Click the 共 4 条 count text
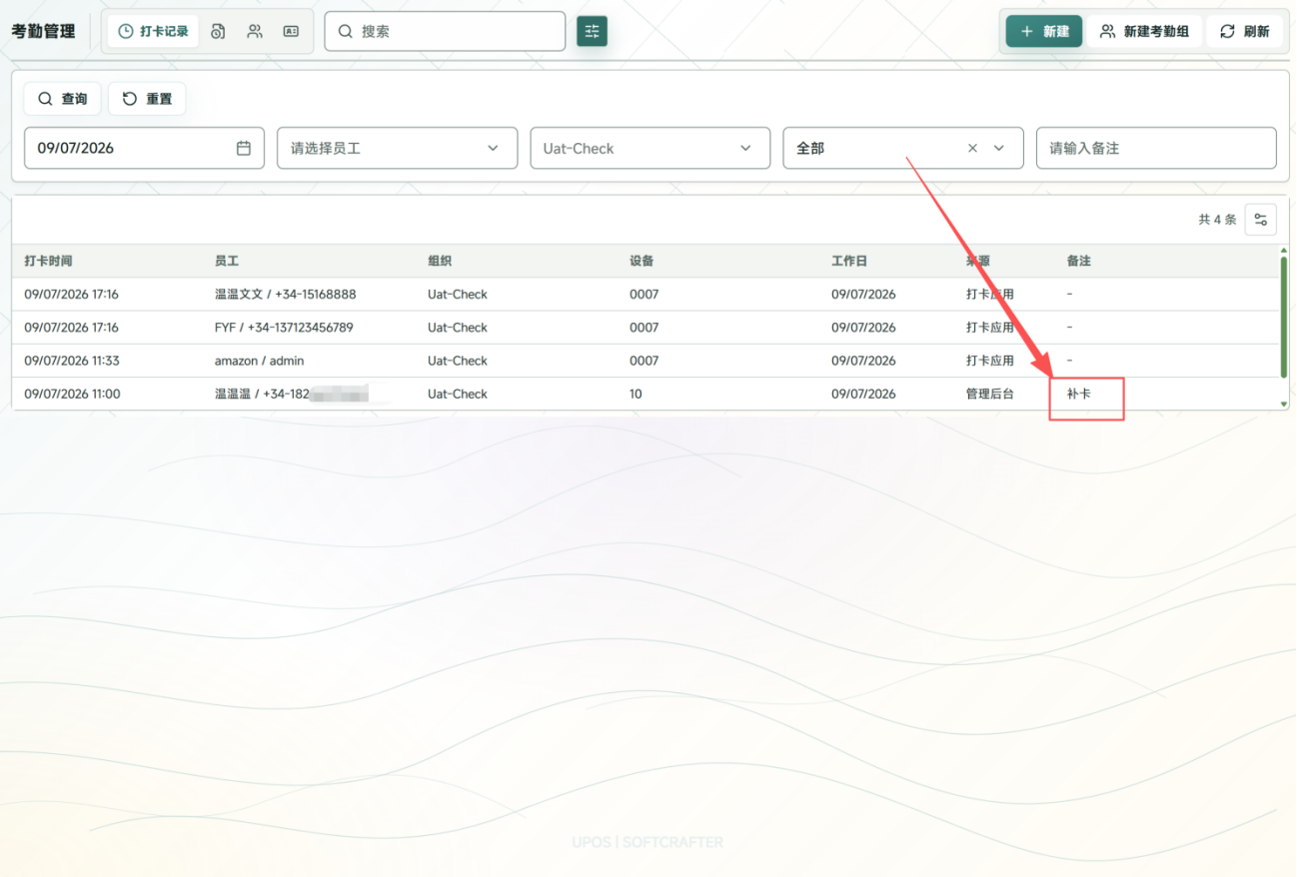This screenshot has width=1297, height=877. pyautogui.click(x=1217, y=220)
